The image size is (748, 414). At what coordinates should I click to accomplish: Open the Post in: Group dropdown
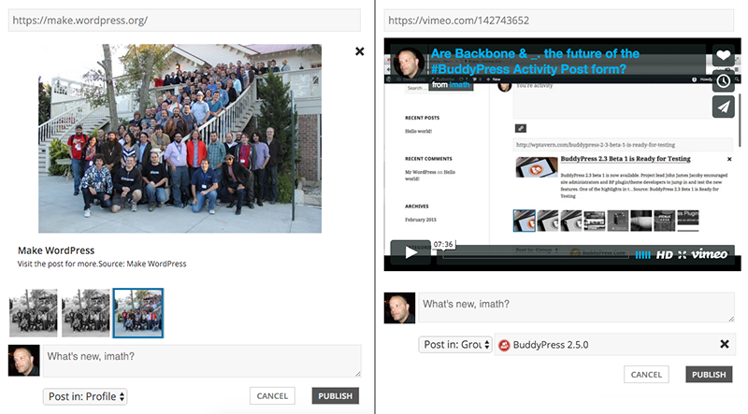coord(455,344)
